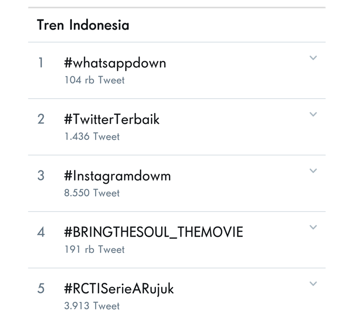This screenshot has height=322, width=354.
Task: Click rank number 1 in trends
Action: coord(41,63)
